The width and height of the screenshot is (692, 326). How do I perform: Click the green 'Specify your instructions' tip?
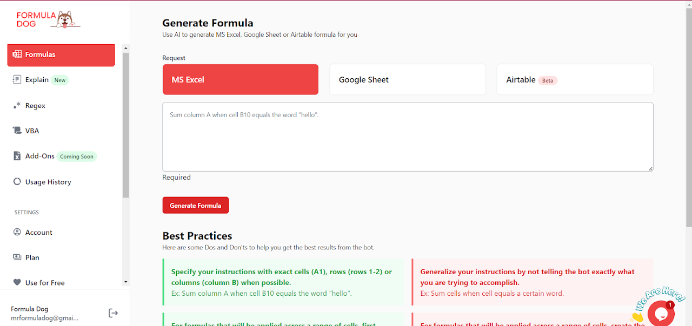pos(283,282)
